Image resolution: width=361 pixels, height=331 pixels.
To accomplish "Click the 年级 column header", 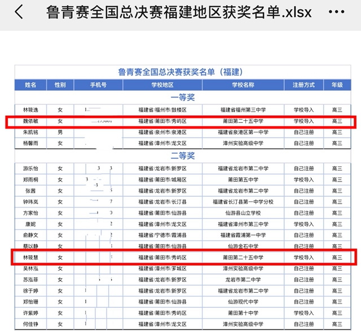I will 337,85.
